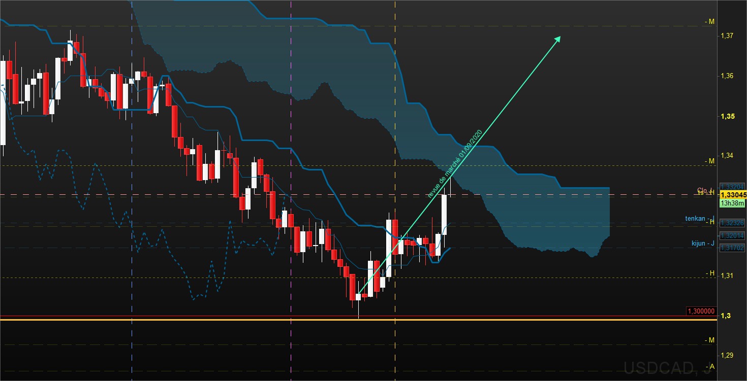Click the 1,31702 kijun price tag
Screen dimensions: 747x381
pyautogui.click(x=732, y=248)
